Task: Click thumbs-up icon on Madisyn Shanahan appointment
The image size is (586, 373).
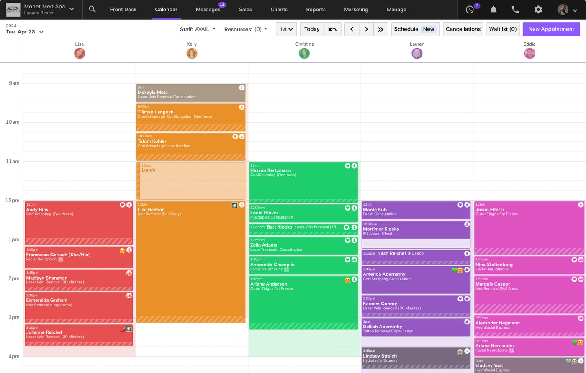Action: pos(129,273)
